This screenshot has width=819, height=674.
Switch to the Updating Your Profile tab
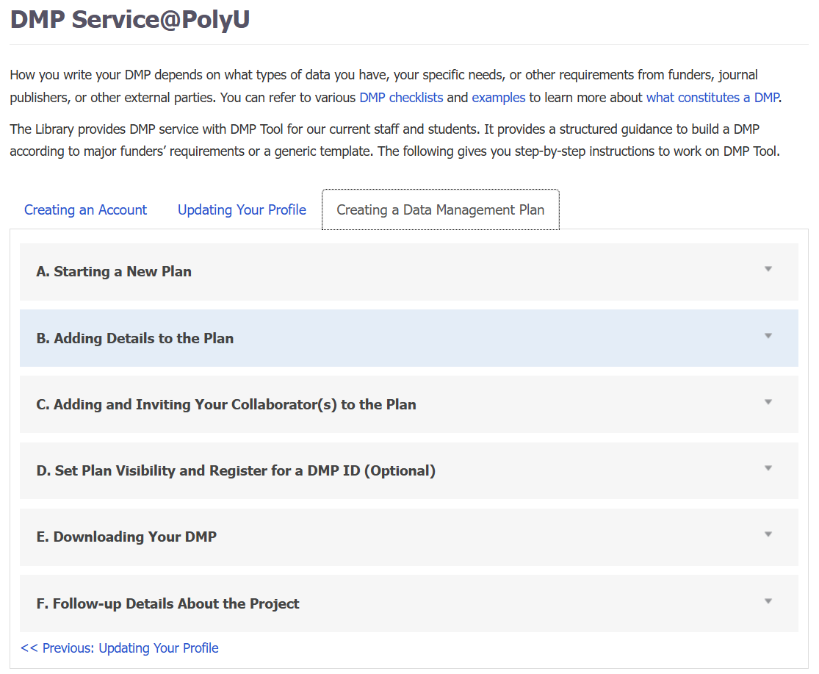242,210
